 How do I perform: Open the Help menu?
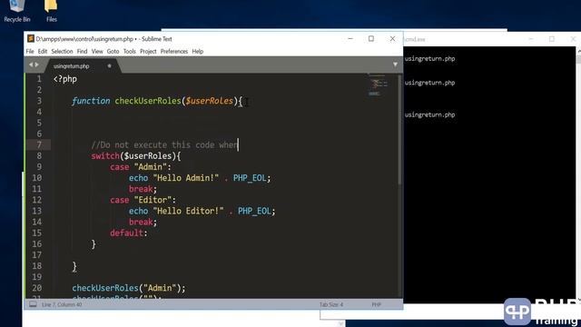198,51
